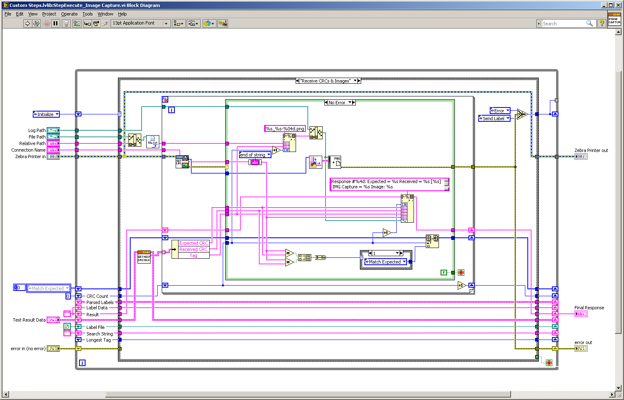
Task: Select the SGD GET LBL subVI
Action: point(182,162)
